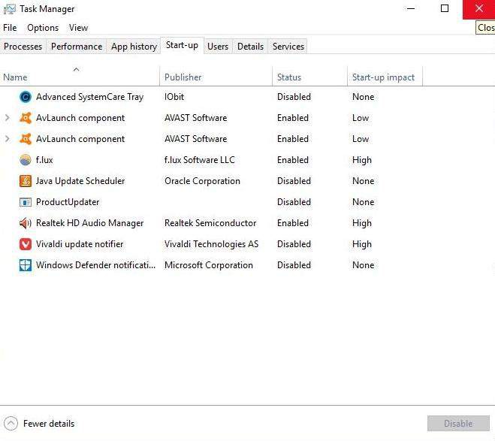Select the ProductUpdater entry

point(68,202)
